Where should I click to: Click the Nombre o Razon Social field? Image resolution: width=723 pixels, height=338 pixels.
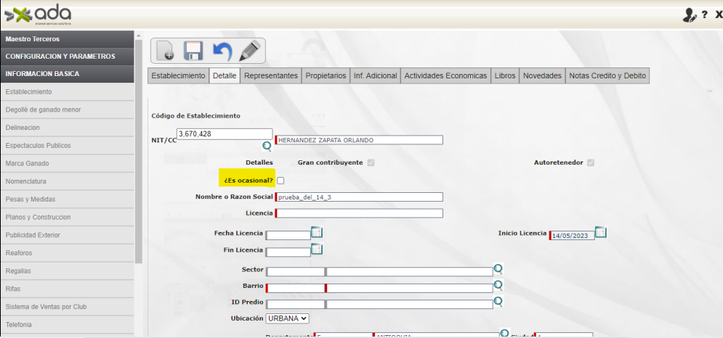360,197
